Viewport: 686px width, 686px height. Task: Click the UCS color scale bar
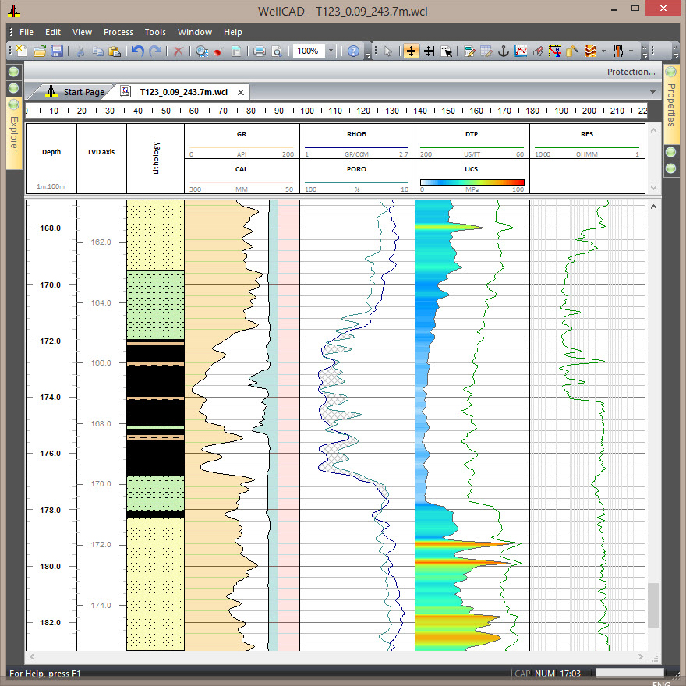pyautogui.click(x=472, y=182)
